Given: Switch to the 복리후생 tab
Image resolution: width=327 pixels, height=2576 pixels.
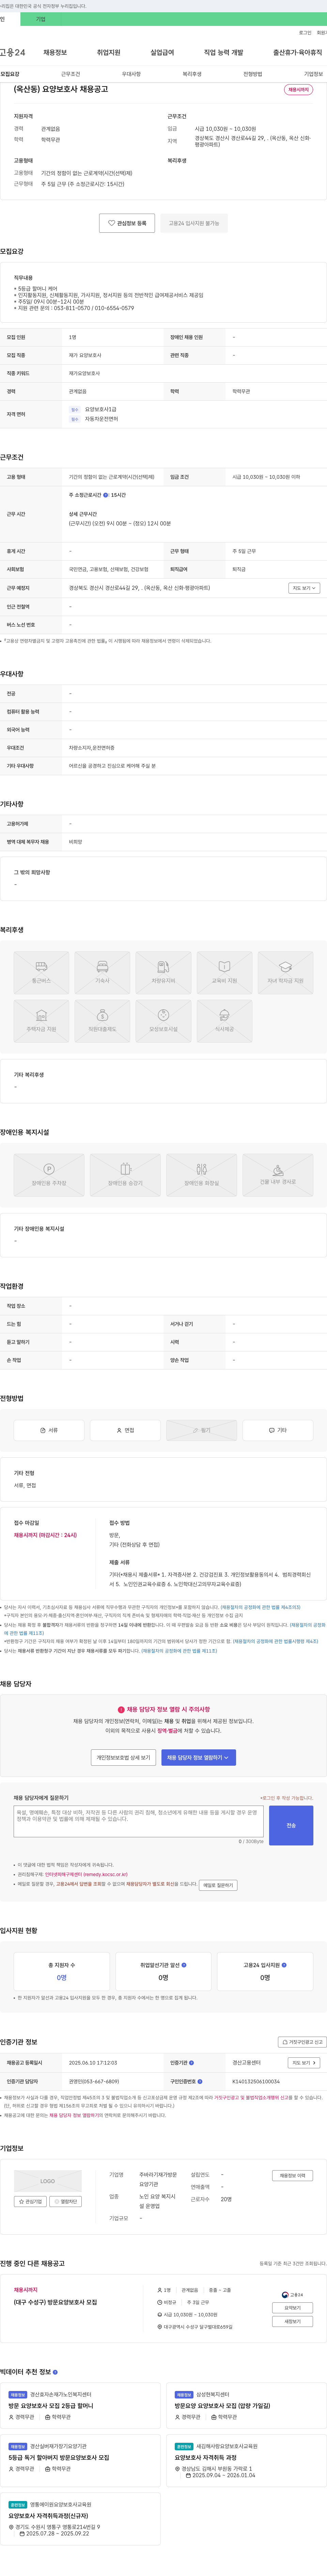Looking at the screenshot, I should [x=192, y=74].
